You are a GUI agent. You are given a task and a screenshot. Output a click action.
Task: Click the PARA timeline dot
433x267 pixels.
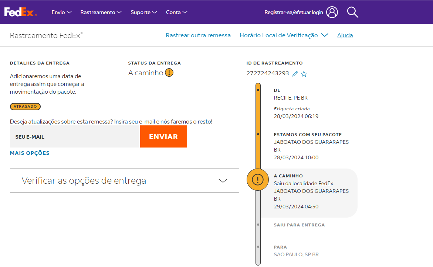point(258,247)
